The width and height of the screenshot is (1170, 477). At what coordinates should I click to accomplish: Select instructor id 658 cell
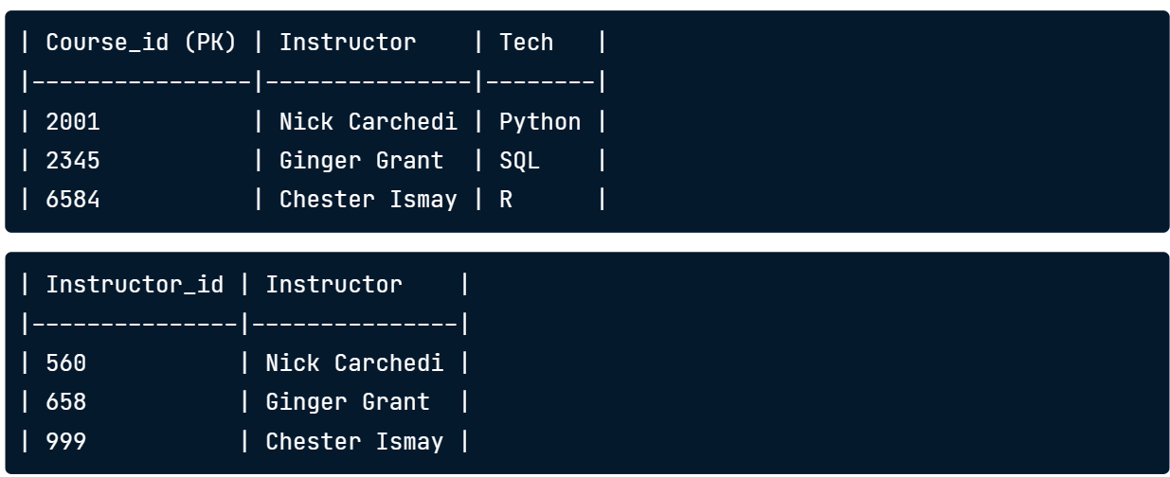pyautogui.click(x=66, y=402)
